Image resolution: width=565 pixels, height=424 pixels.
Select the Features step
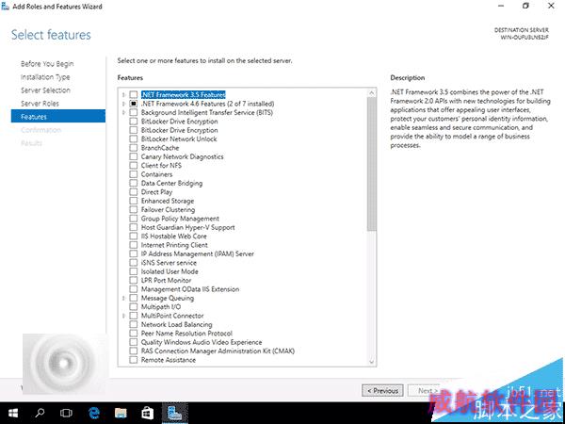pyautogui.click(x=58, y=117)
